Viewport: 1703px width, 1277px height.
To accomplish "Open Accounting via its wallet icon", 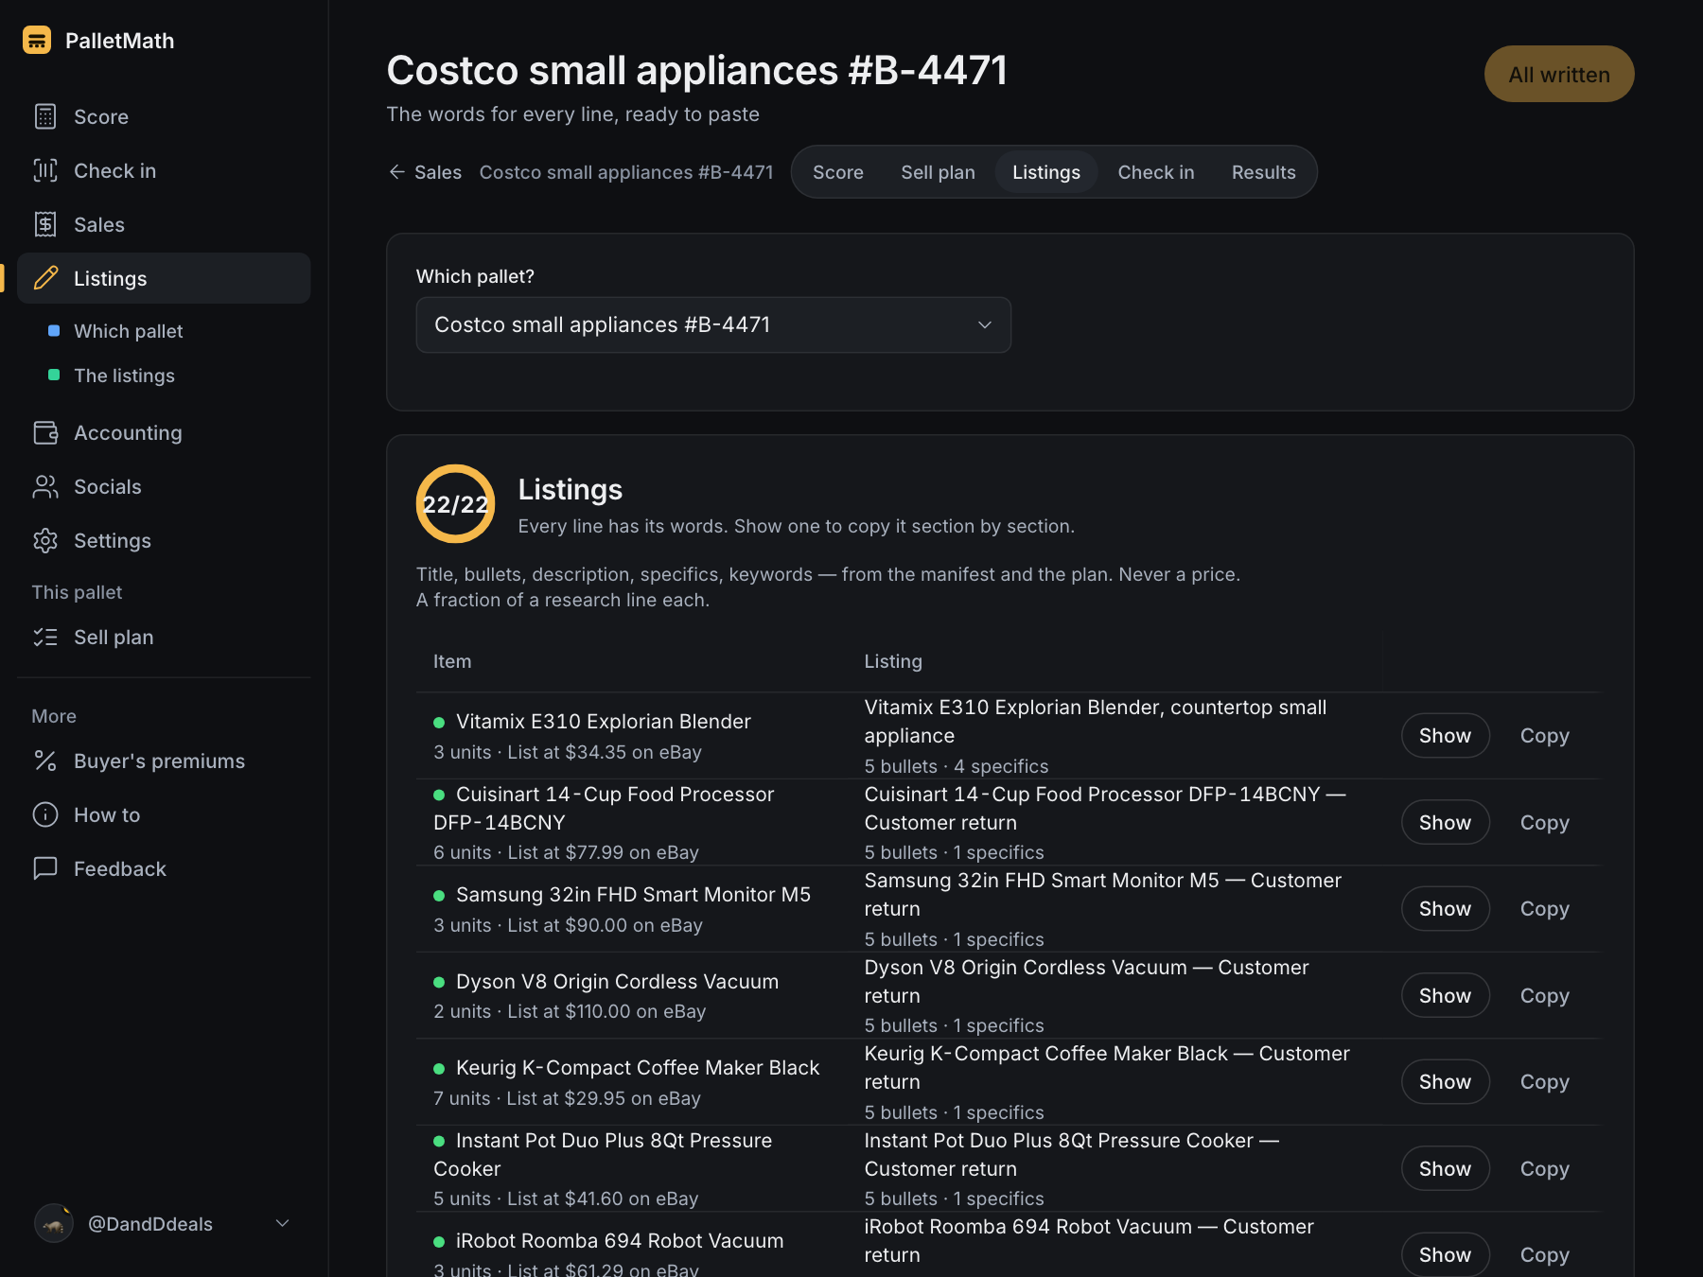I will pos(45,432).
